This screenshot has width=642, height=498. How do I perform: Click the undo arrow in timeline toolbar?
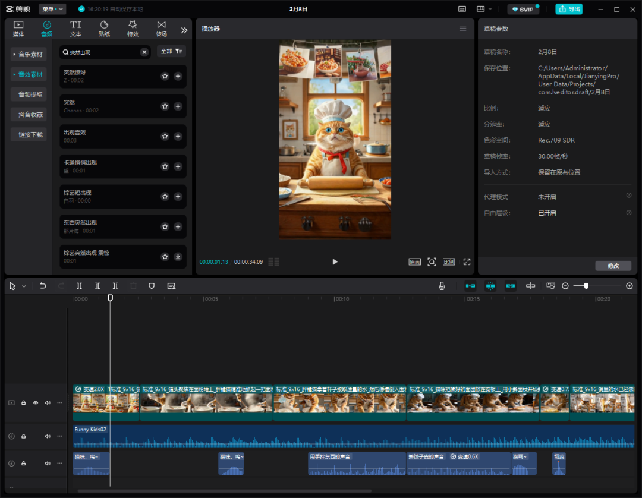[x=43, y=286]
